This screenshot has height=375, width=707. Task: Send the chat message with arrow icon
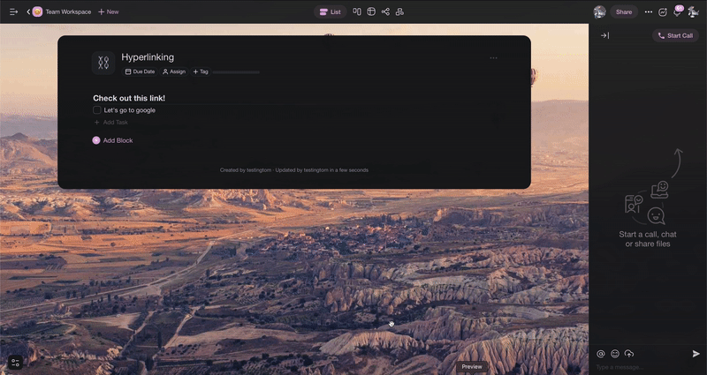point(696,354)
